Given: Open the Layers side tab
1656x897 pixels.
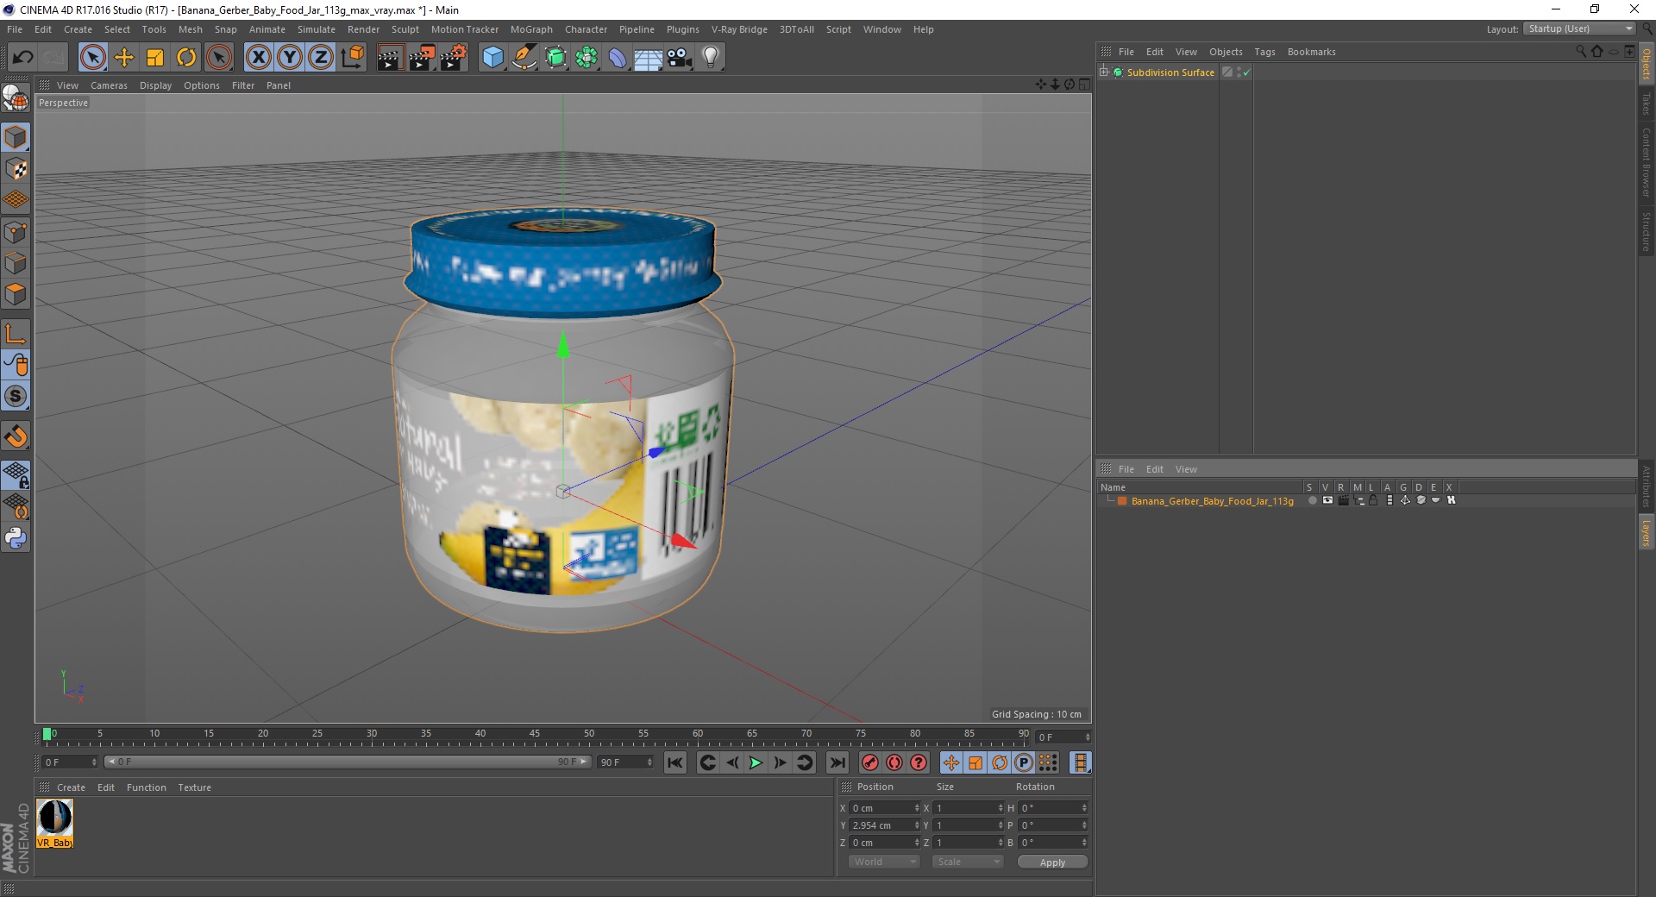Looking at the screenshot, I should click(1647, 533).
